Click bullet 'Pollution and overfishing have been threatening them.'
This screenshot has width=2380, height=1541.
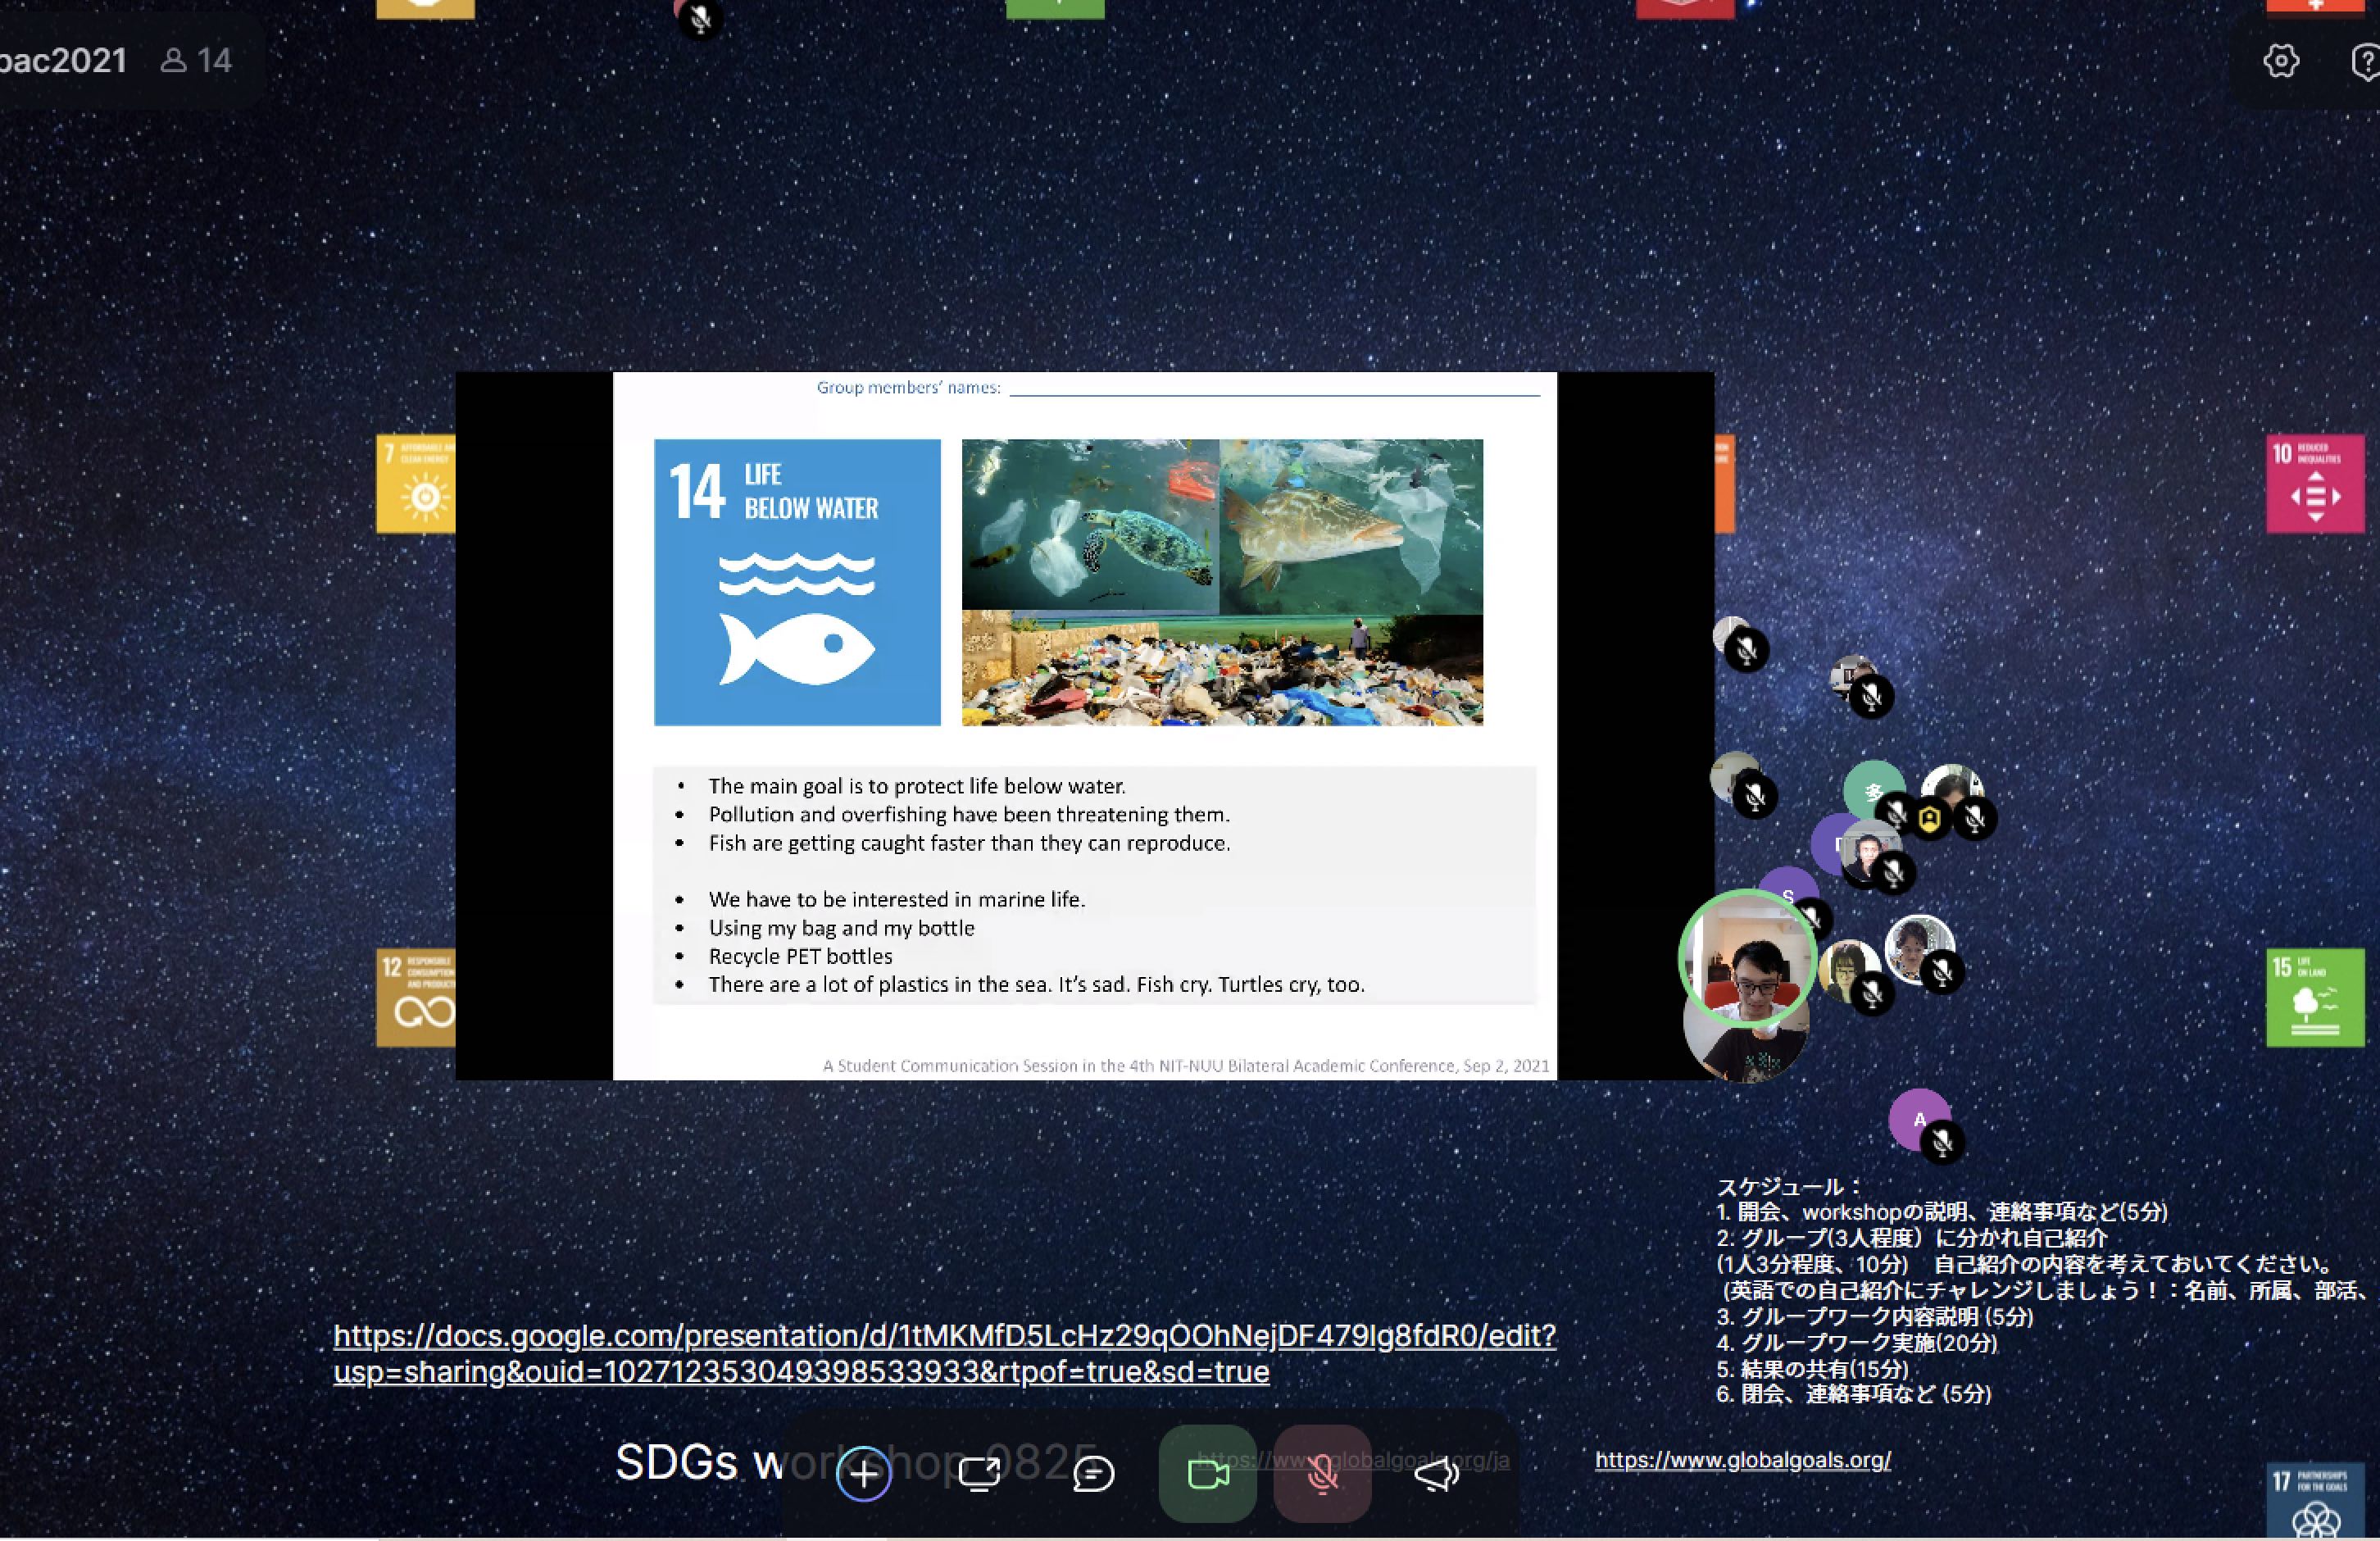tap(969, 814)
